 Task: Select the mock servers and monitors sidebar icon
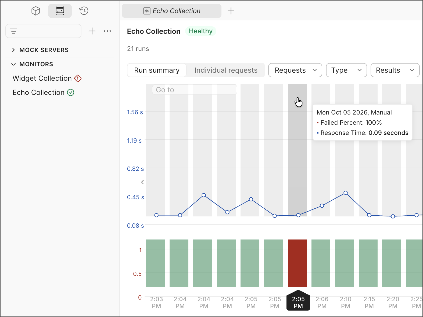(60, 11)
